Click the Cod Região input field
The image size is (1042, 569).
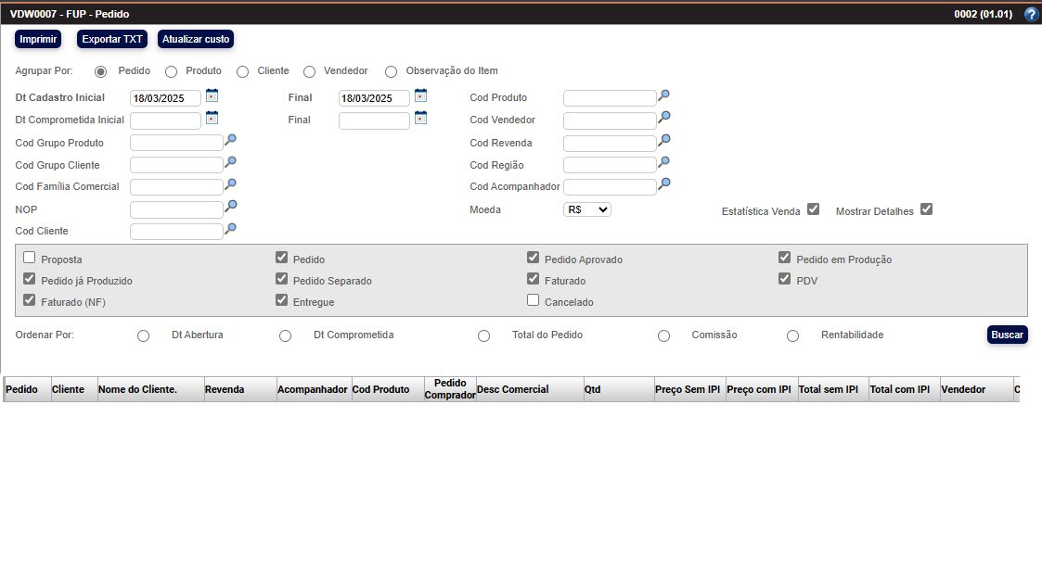[609, 165]
